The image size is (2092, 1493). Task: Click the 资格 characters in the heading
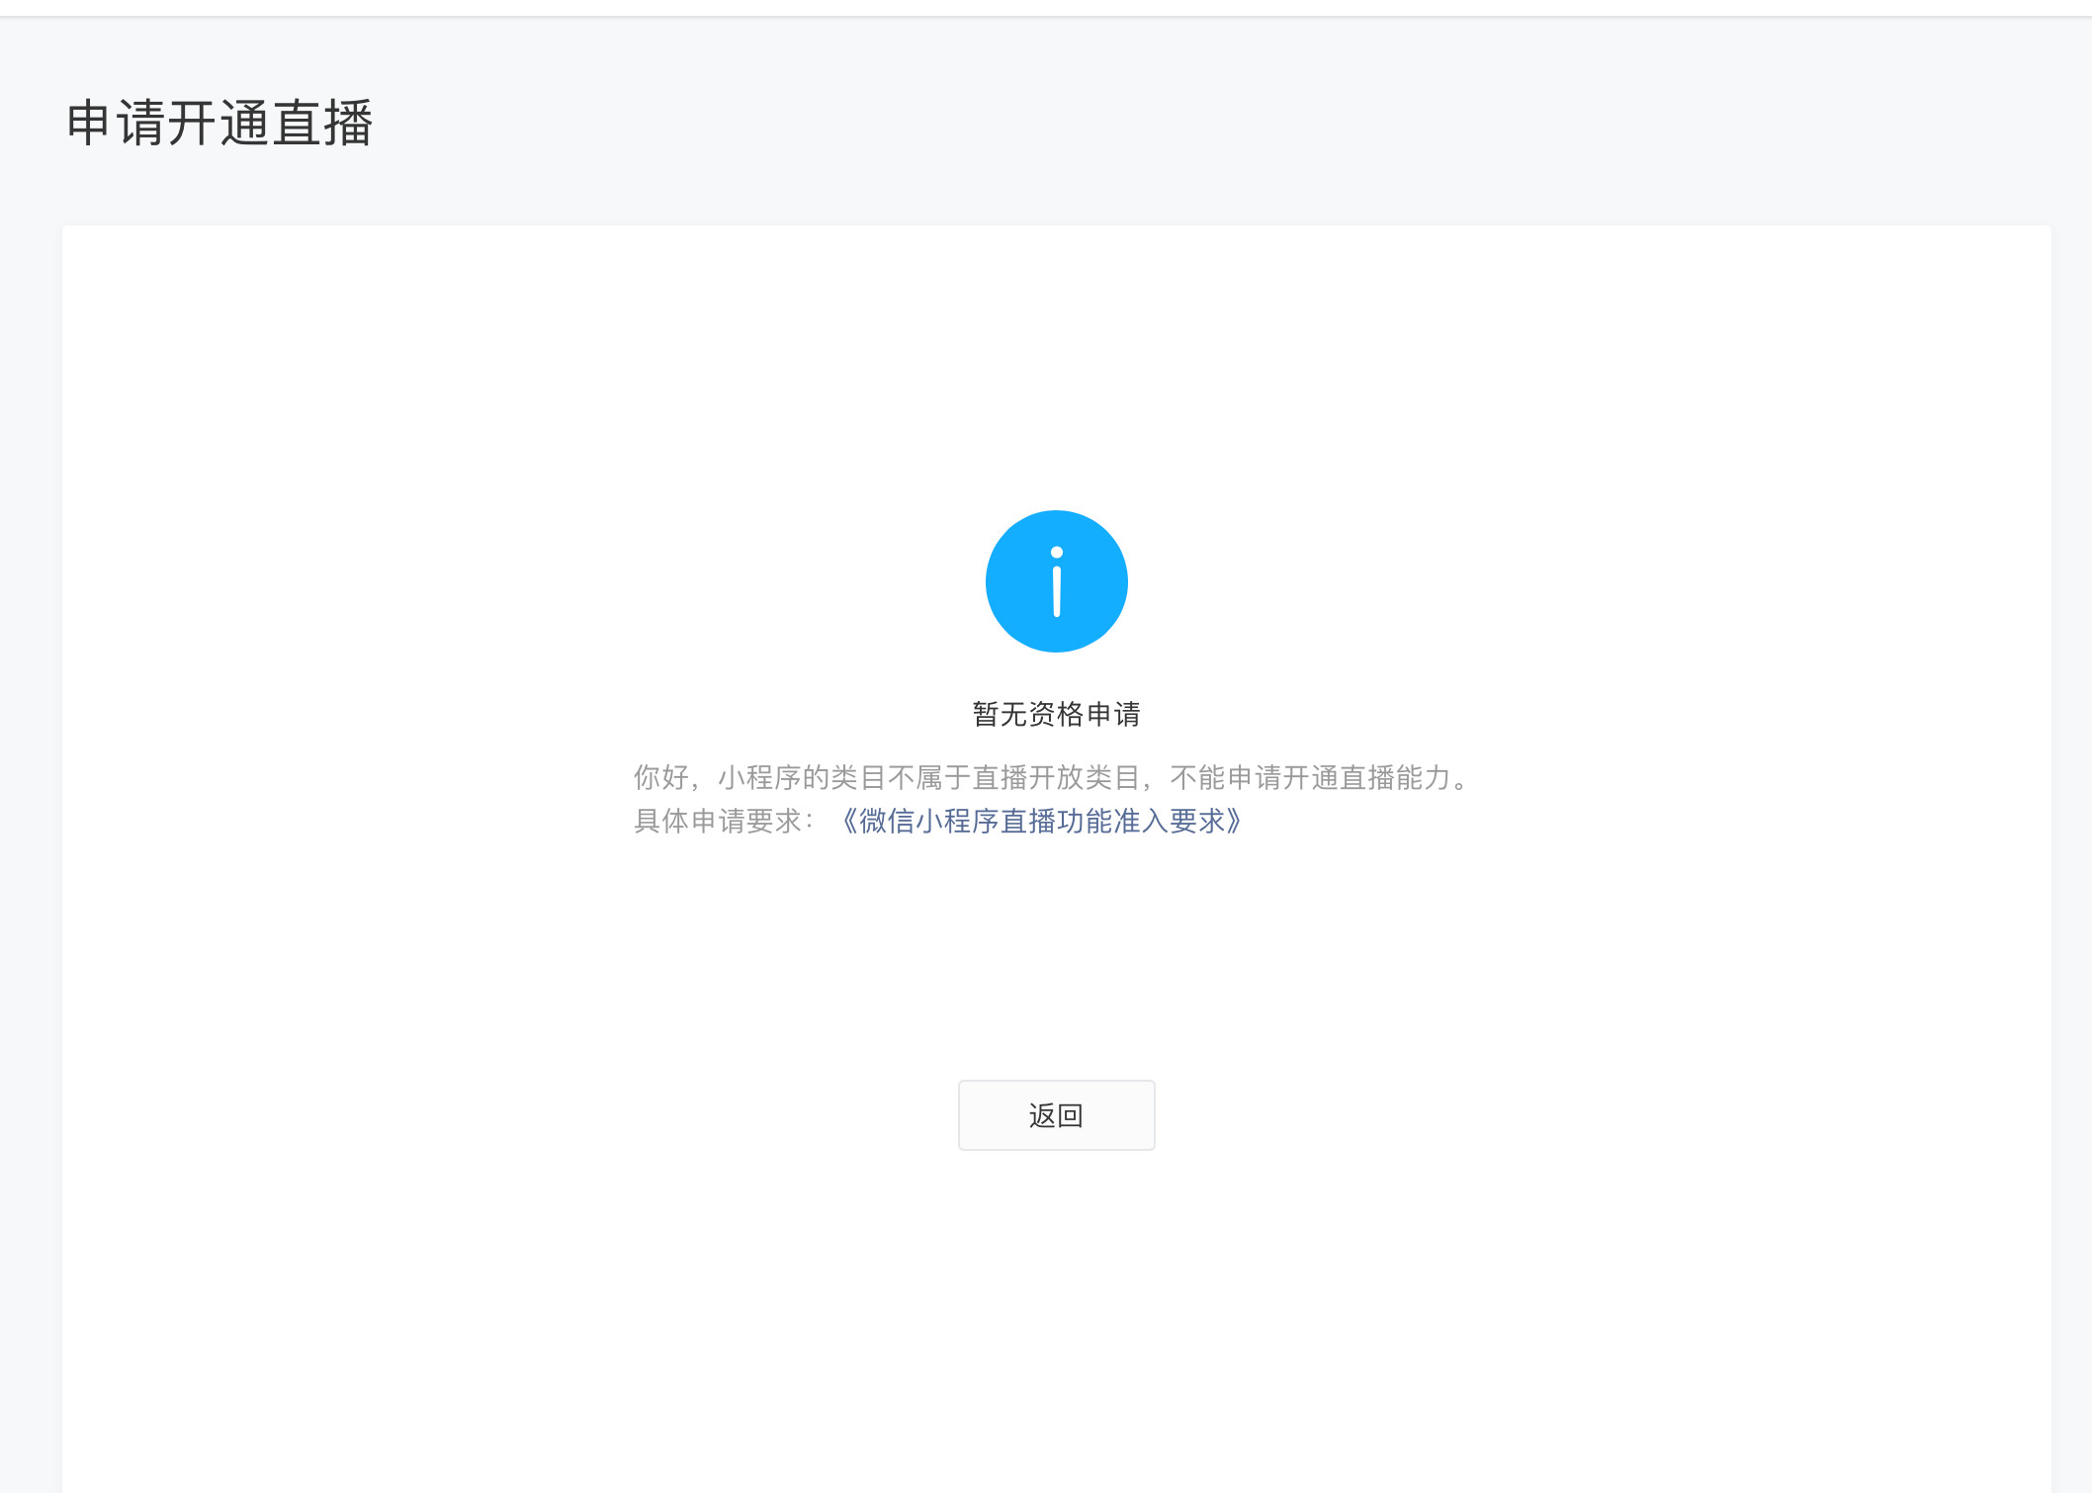[x=1056, y=714]
